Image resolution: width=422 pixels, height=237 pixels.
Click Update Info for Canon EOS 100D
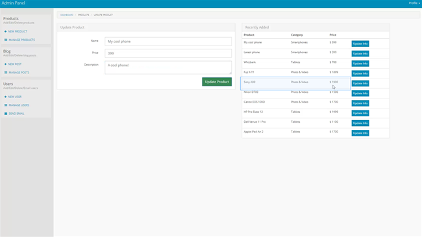coord(360,103)
